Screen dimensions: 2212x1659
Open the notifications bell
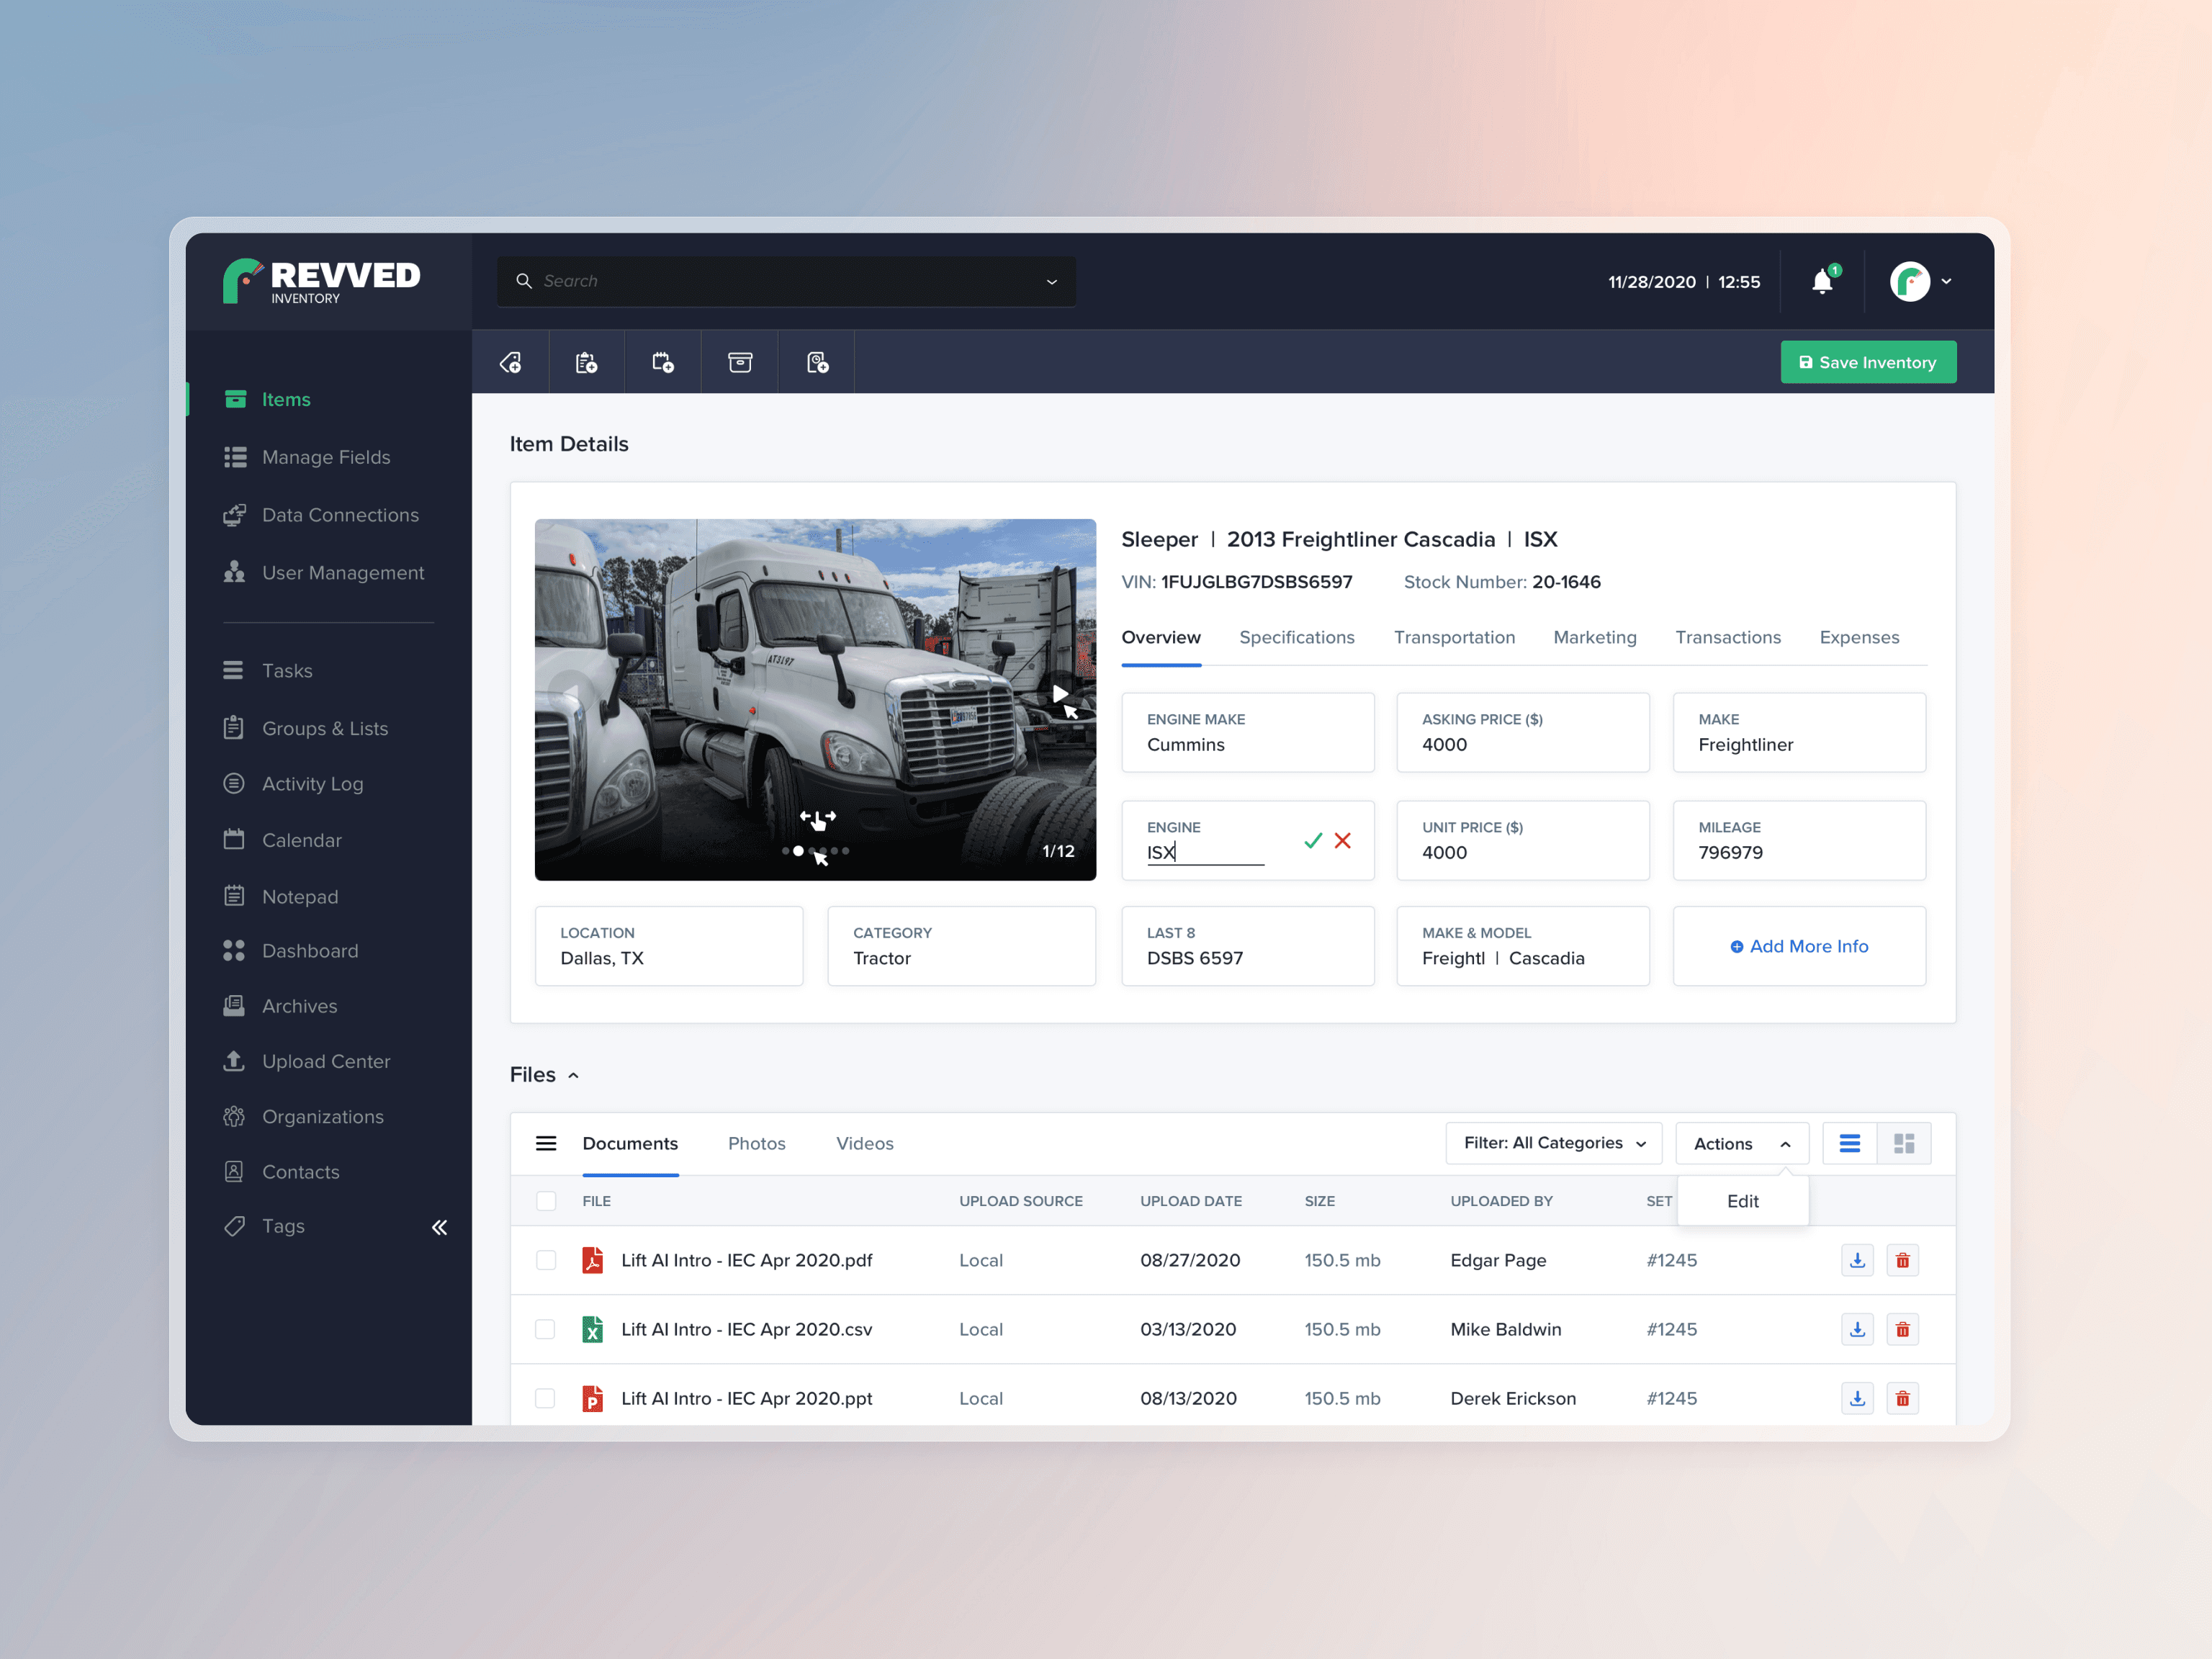(x=1822, y=281)
